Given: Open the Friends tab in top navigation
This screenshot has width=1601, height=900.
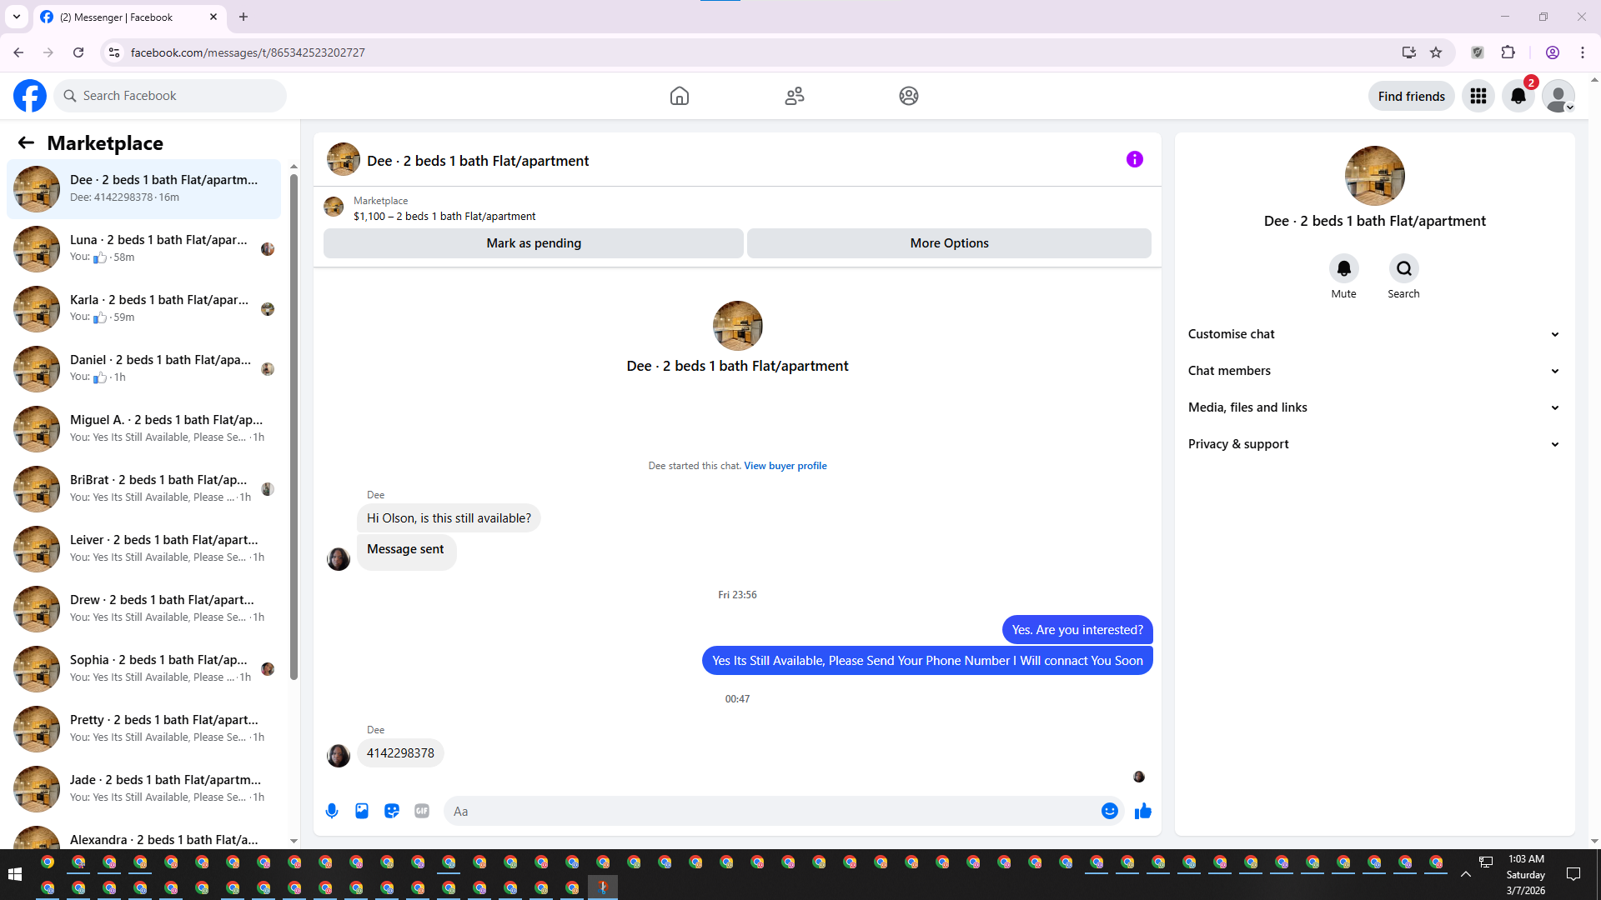Looking at the screenshot, I should (794, 96).
